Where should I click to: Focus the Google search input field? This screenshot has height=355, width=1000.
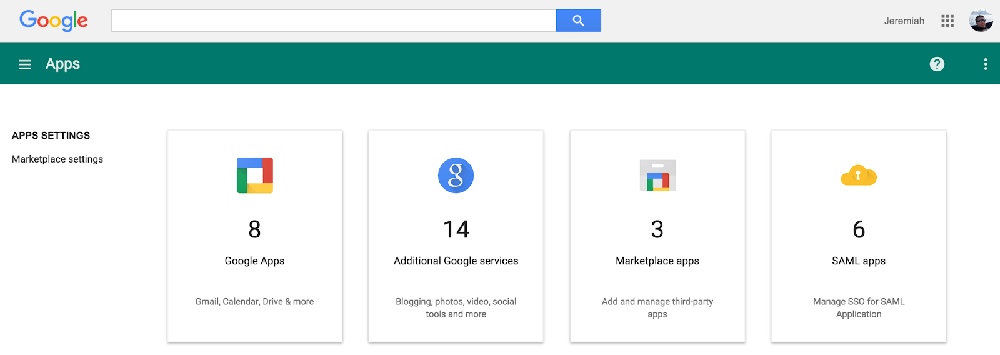pos(334,21)
